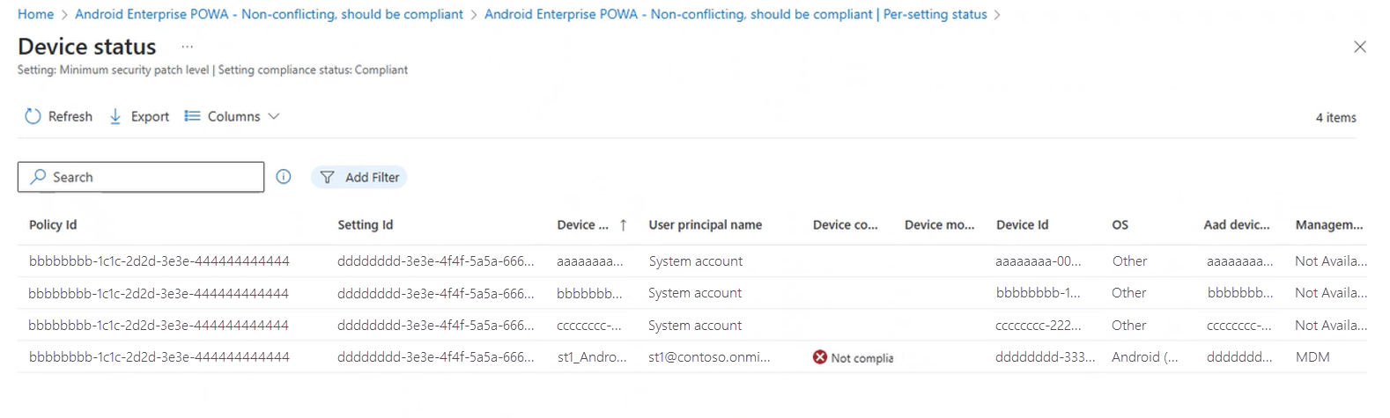Click the Refresh icon

tap(33, 116)
